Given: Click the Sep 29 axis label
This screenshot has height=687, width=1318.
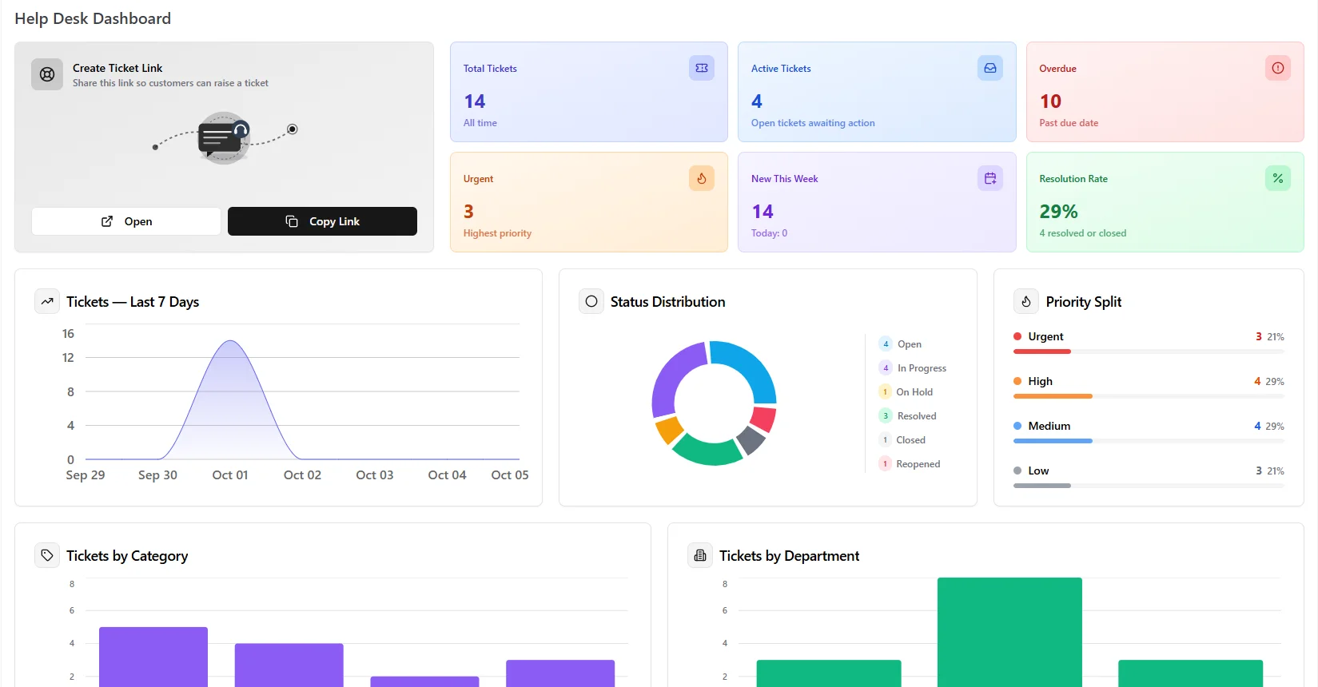Looking at the screenshot, I should [86, 475].
